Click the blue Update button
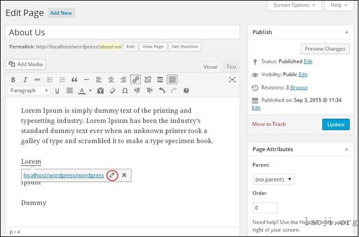The image size is (359, 237). click(x=336, y=125)
